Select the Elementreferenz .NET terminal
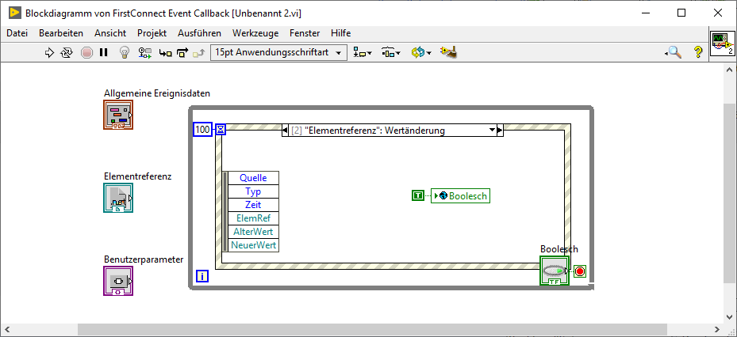Screen dimensions: 737x337 (x=118, y=198)
